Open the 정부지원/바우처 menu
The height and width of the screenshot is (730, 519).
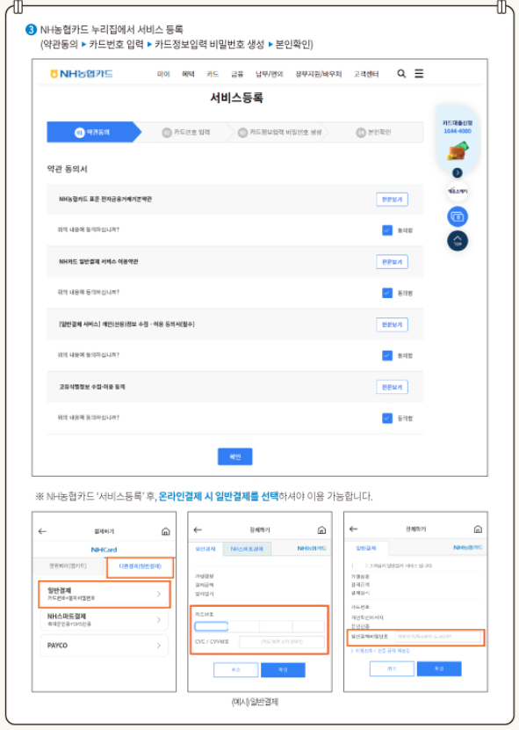click(x=319, y=74)
